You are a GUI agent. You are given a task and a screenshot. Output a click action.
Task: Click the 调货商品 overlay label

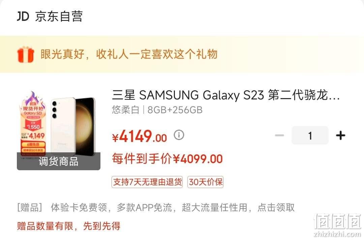click(x=59, y=161)
